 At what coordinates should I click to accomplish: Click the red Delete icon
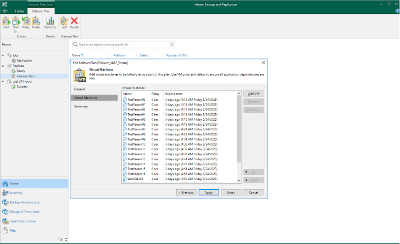click(74, 21)
